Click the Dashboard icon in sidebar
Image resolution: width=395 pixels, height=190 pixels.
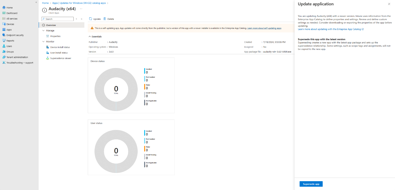pyautogui.click(x=4, y=13)
